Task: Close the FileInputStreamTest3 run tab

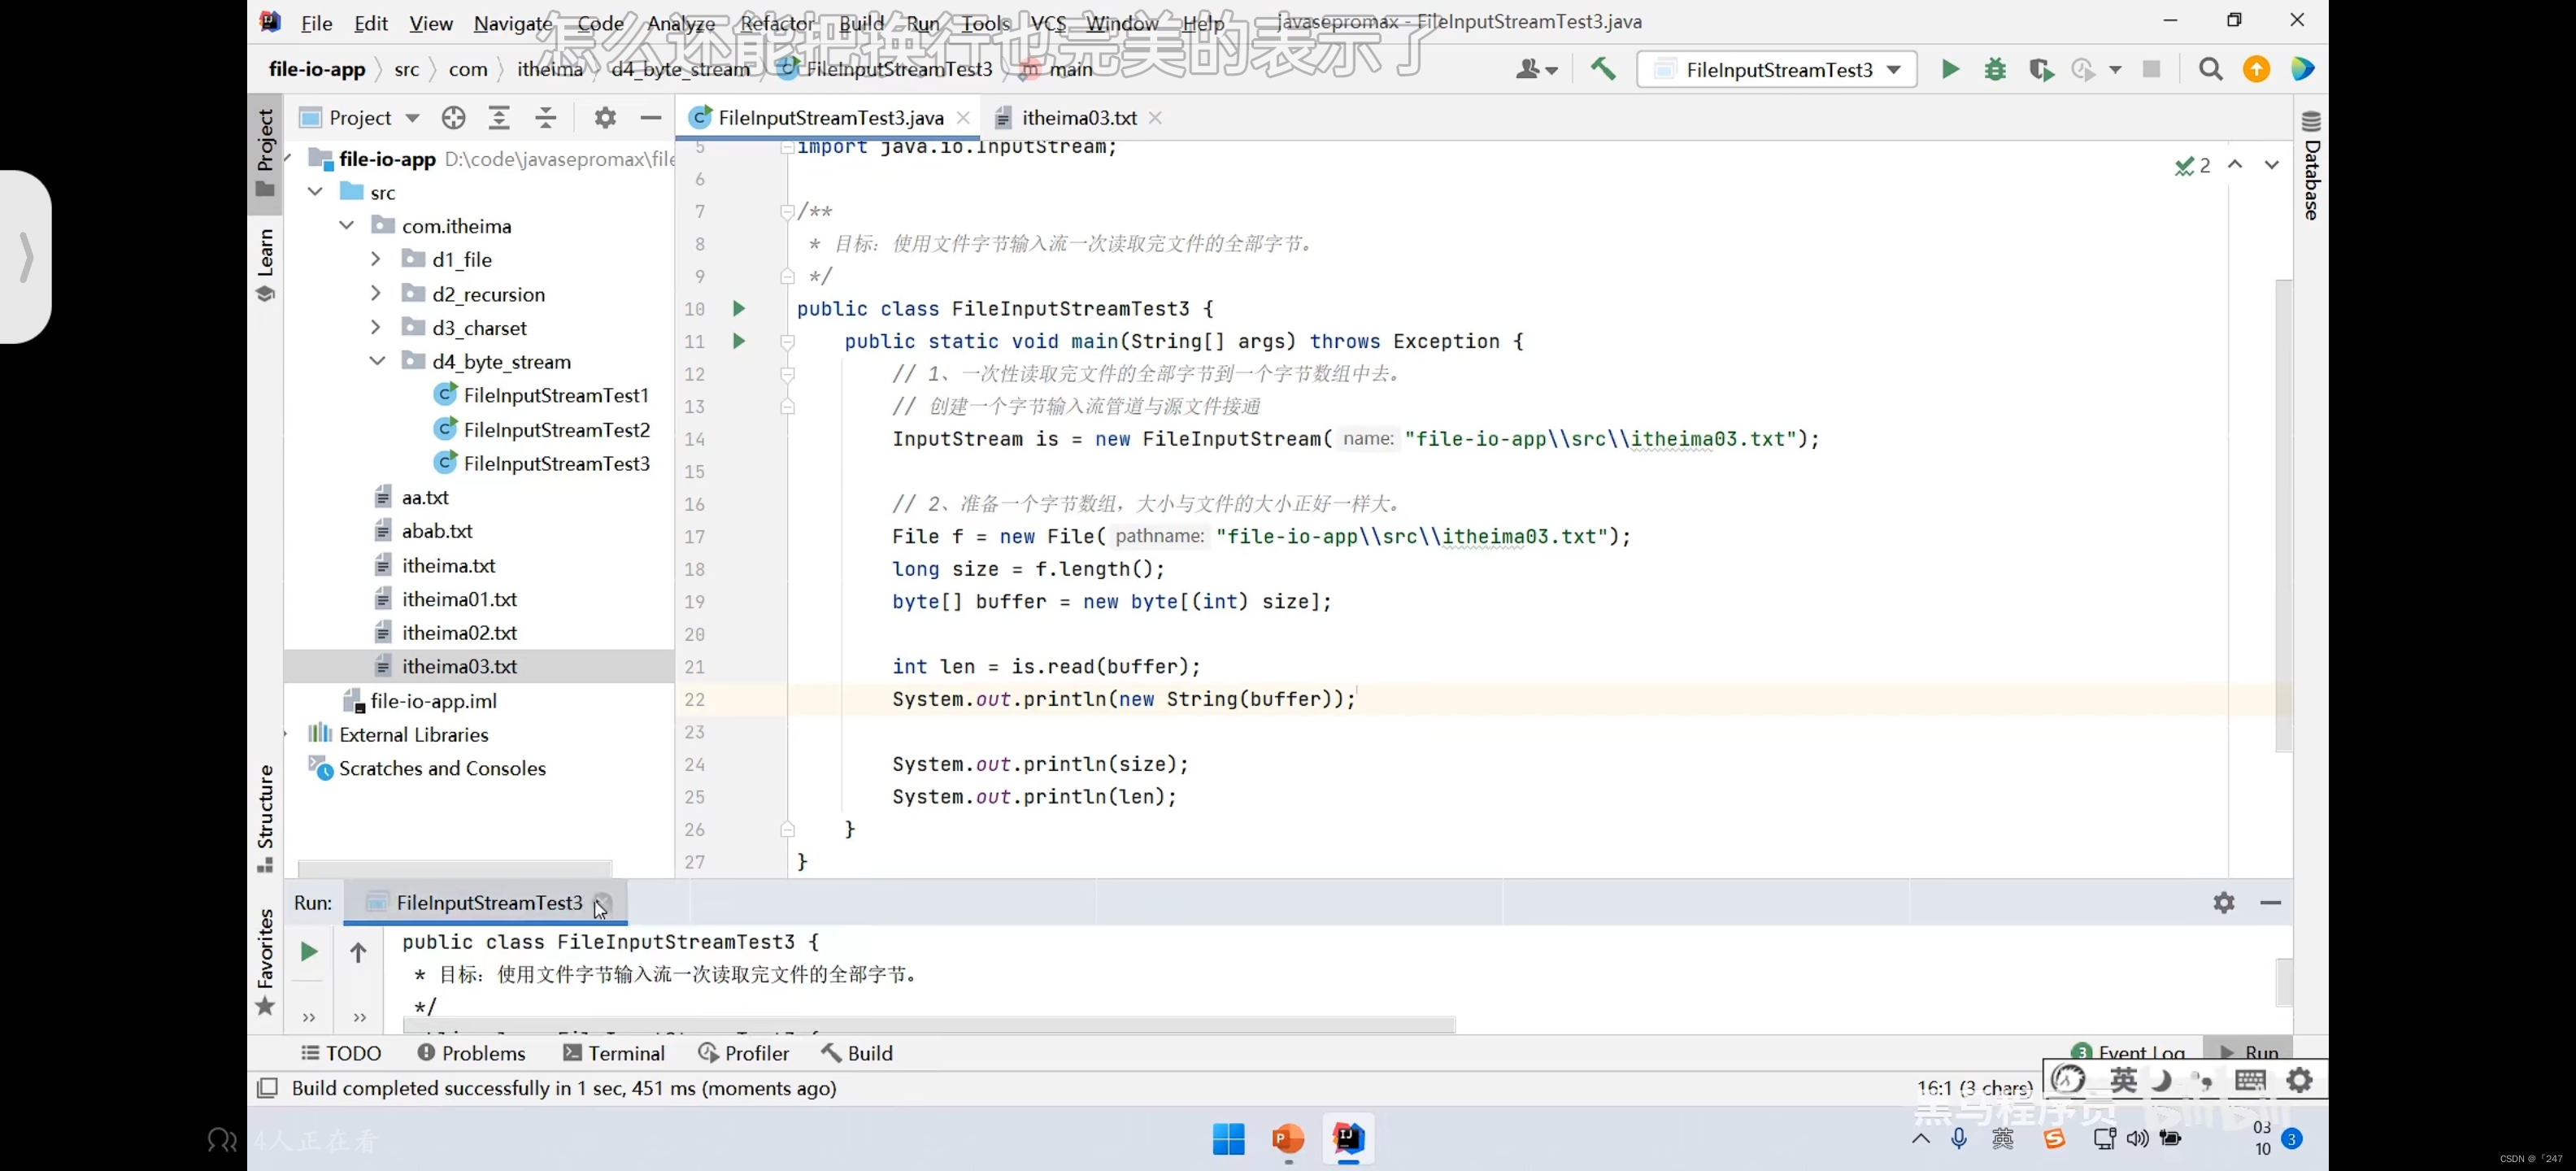Action: (x=602, y=903)
